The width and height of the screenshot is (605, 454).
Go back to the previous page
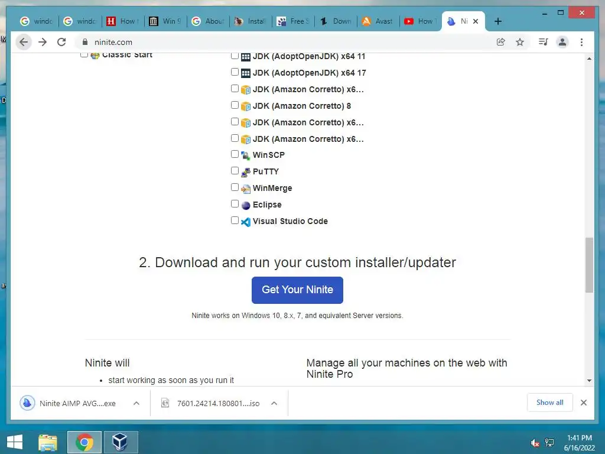click(x=24, y=42)
